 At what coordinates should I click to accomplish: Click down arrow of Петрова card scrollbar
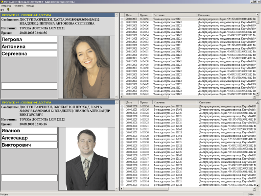tap(117, 97)
